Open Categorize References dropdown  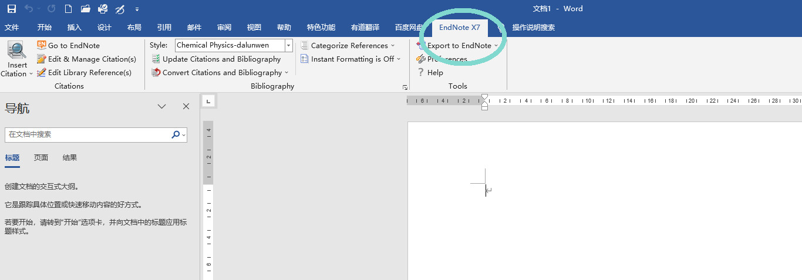tap(348, 45)
